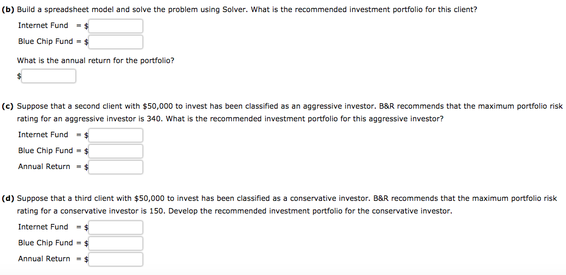Click the Blue Chip Fund box in part (d)
566x275 pixels.
(115, 243)
